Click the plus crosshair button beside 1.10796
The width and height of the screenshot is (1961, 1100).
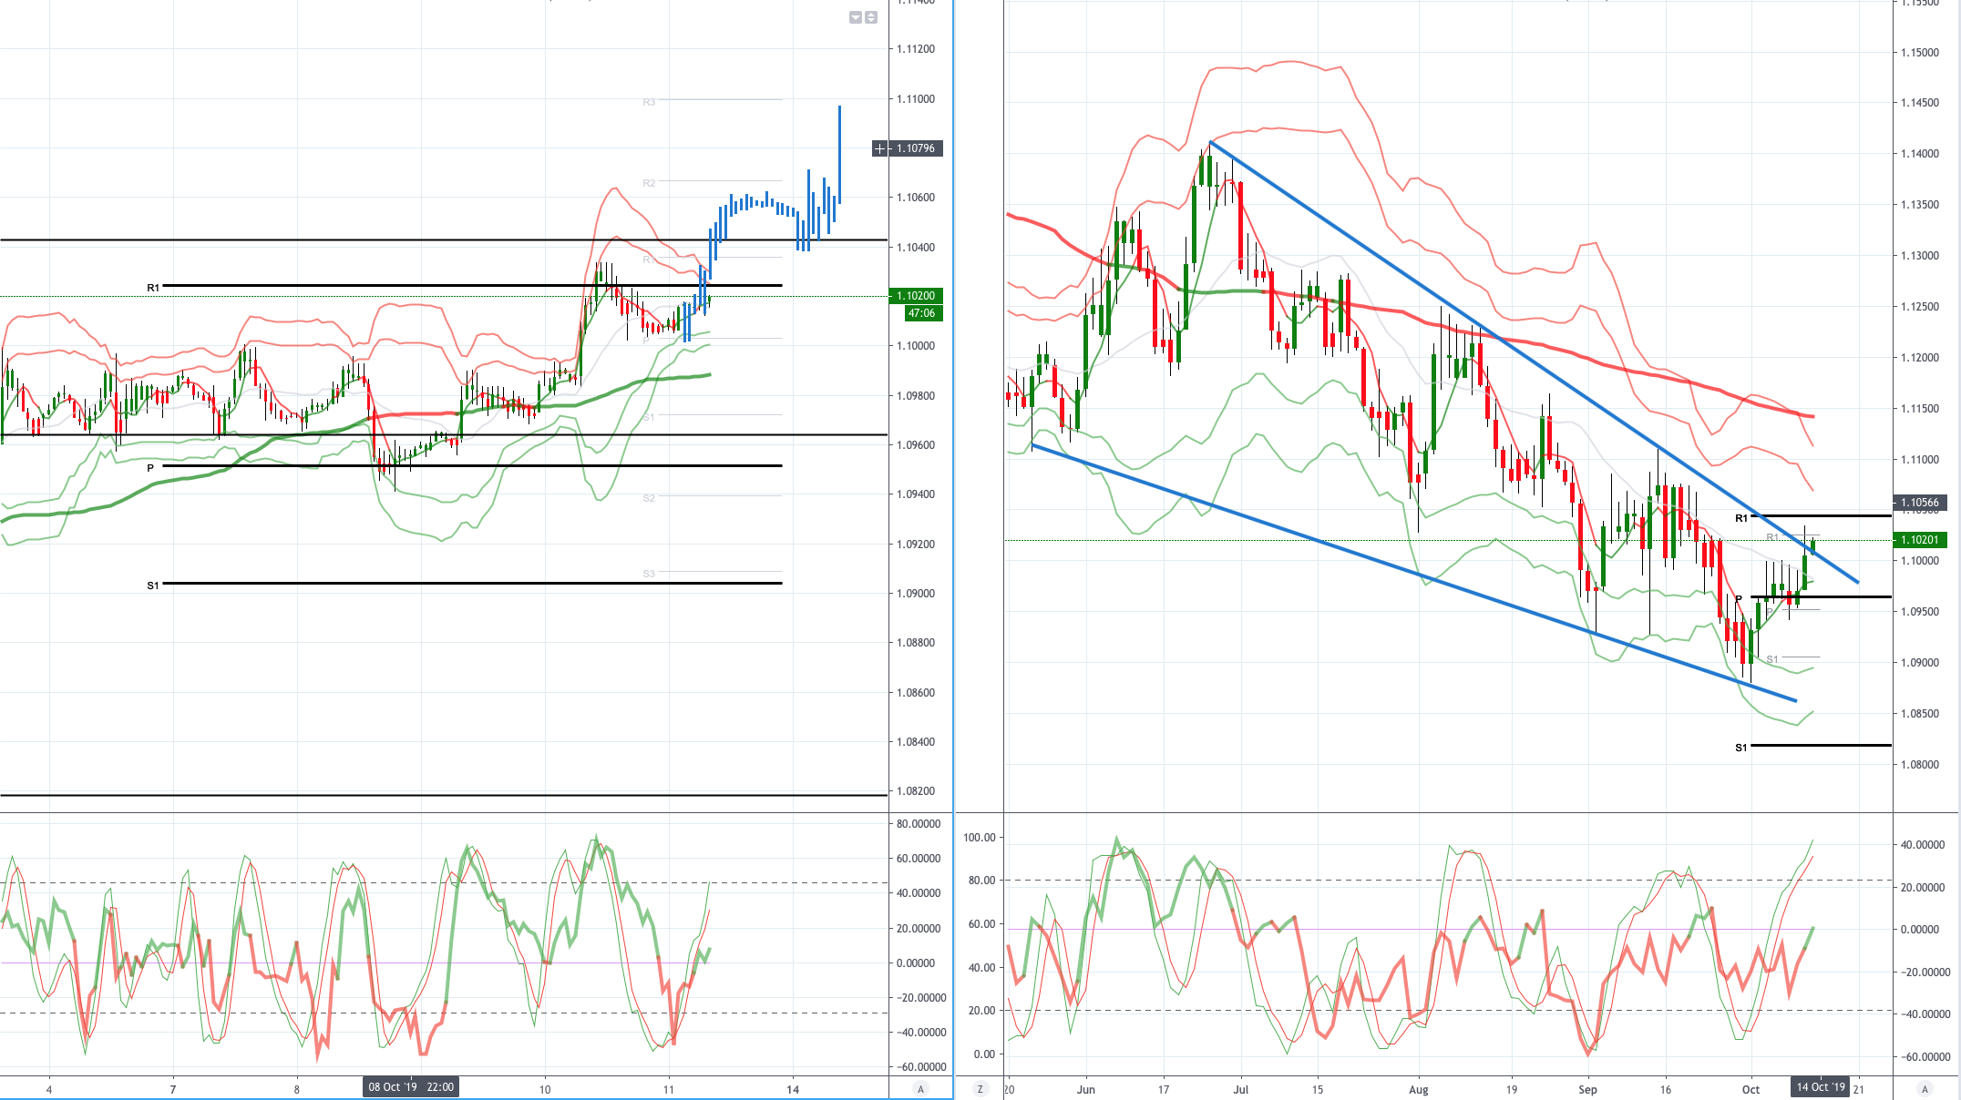(880, 148)
